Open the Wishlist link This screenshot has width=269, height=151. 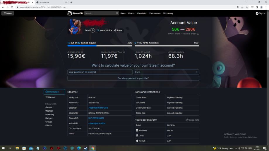click(49, 111)
